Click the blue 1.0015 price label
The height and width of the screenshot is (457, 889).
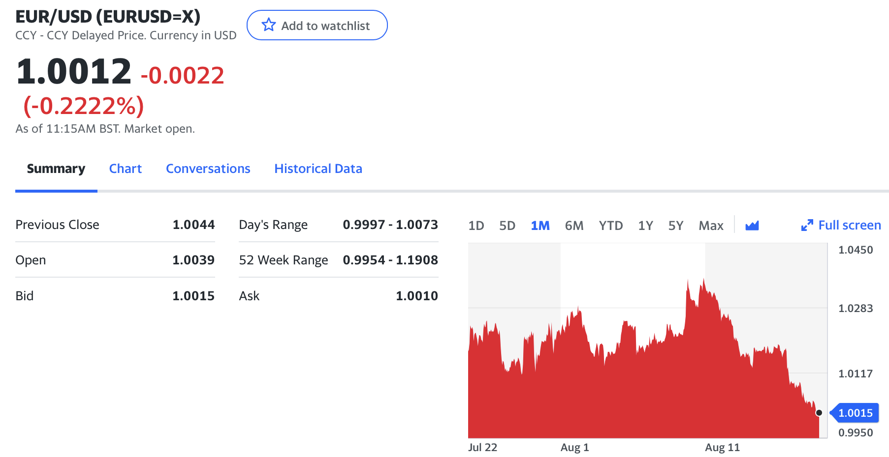tap(855, 413)
